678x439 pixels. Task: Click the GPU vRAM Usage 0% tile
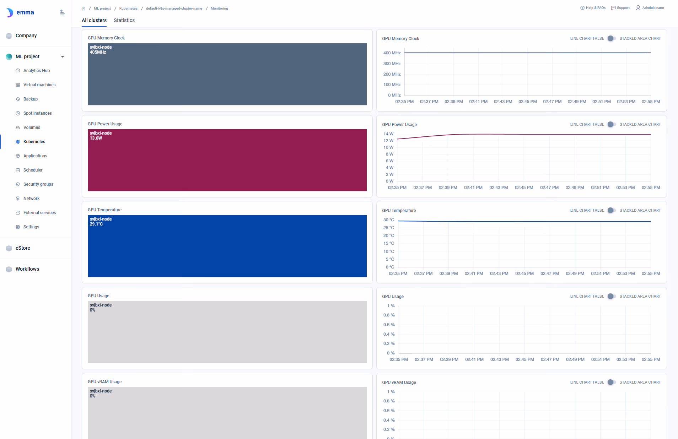point(227,413)
